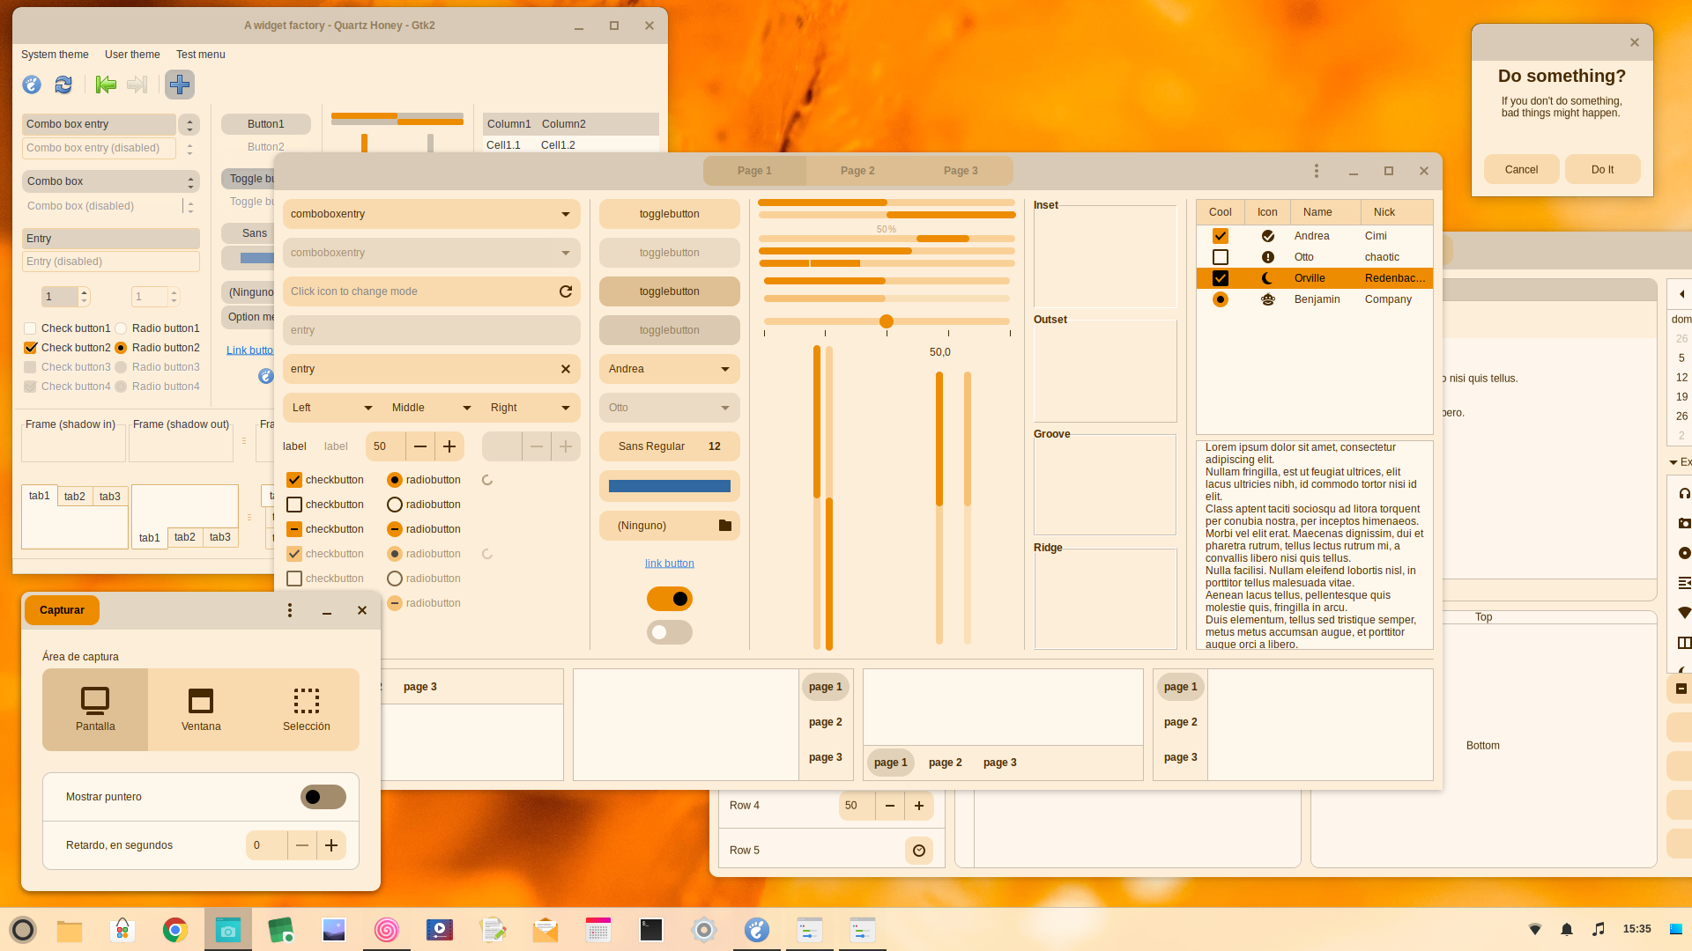Open the Left dropdown
Image resolution: width=1692 pixels, height=951 pixels.
click(x=332, y=408)
